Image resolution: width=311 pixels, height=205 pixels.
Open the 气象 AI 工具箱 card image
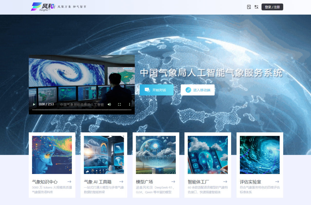click(x=104, y=155)
